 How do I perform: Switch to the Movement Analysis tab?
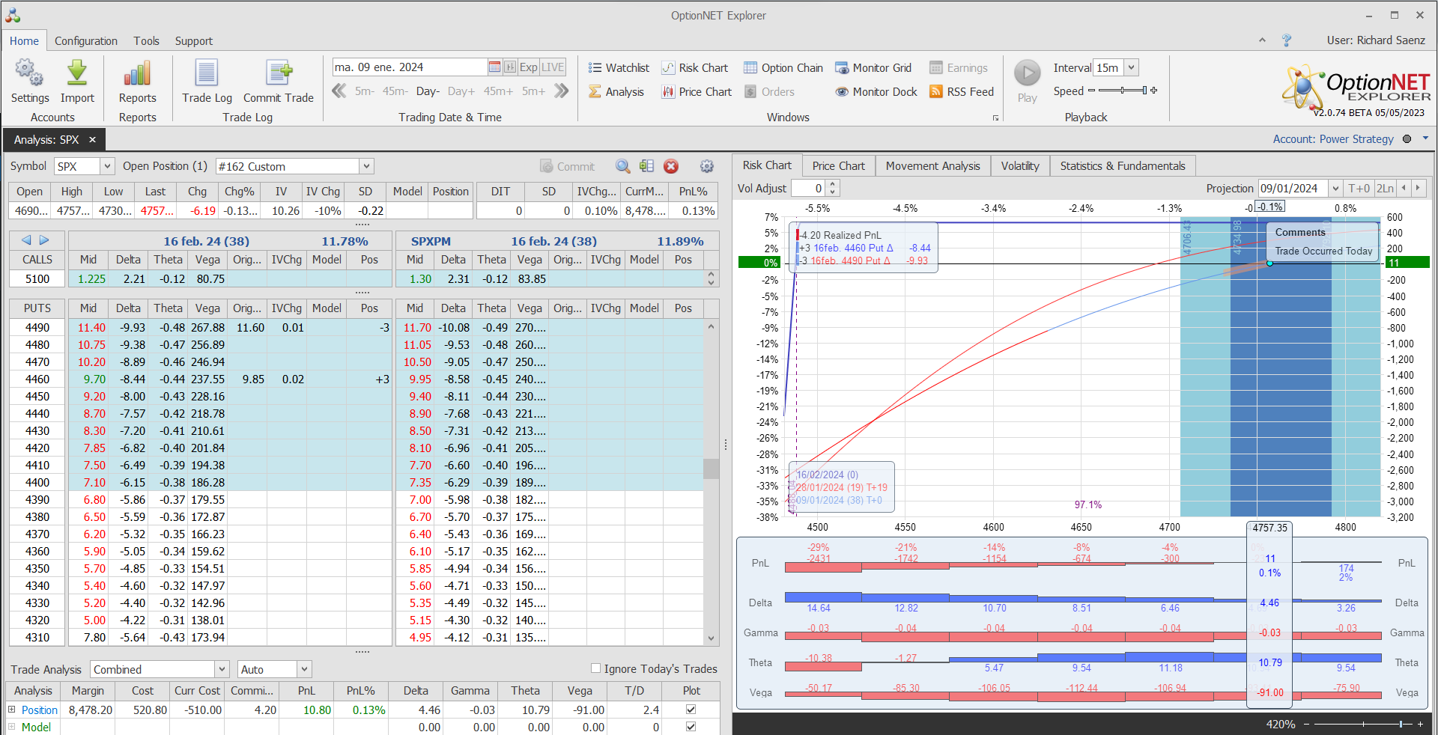coord(932,166)
